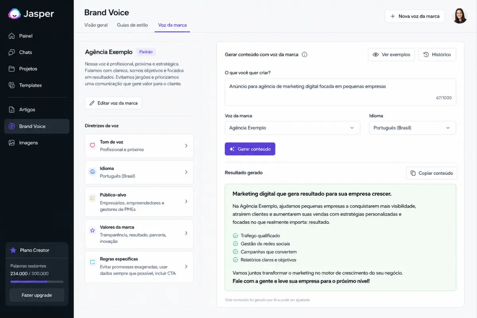The height and width of the screenshot is (318, 477).
Task: Click the Regras específicas icon
Action: point(93,262)
